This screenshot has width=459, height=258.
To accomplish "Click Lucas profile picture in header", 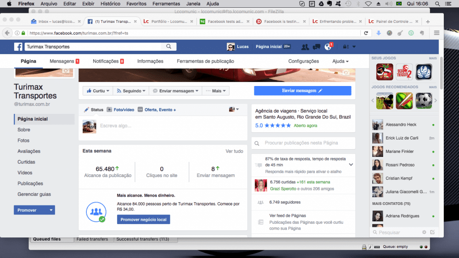I will tap(231, 47).
